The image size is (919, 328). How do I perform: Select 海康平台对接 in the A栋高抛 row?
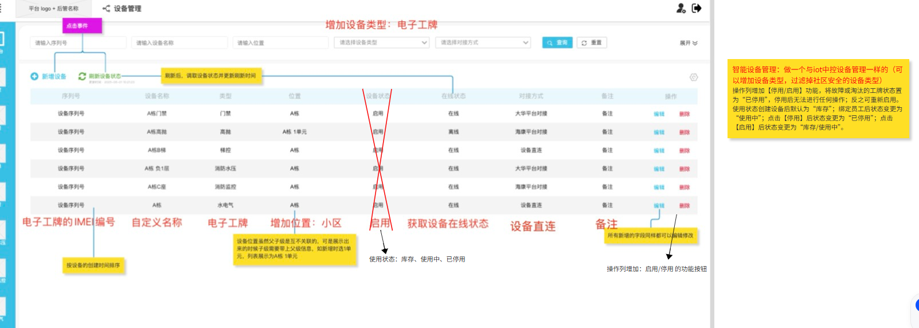click(x=531, y=132)
